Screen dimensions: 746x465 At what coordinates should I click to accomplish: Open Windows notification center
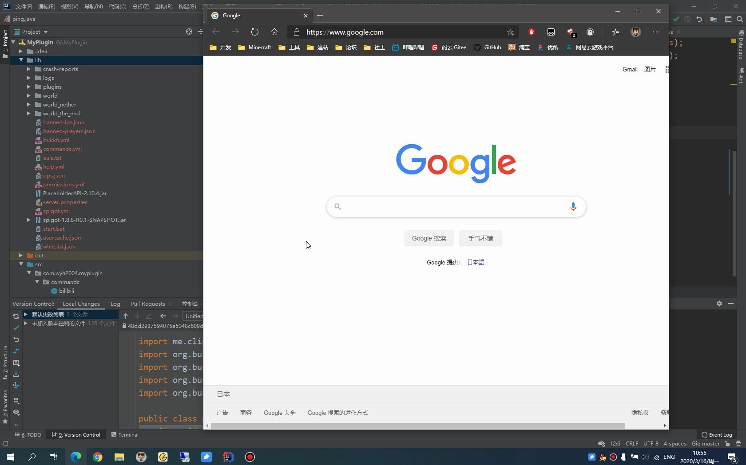pos(733,457)
